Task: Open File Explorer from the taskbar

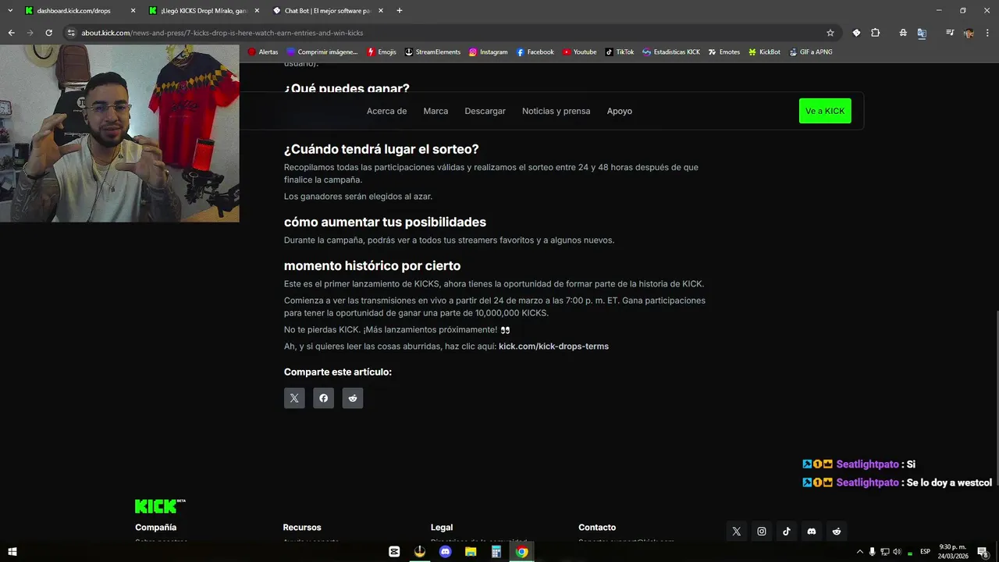Action: point(471,552)
